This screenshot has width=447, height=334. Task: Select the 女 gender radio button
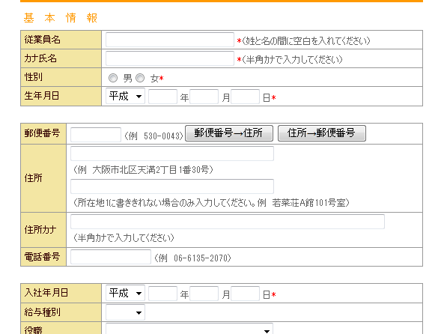[x=140, y=78]
